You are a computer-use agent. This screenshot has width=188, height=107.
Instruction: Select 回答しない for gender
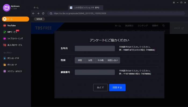113,60
